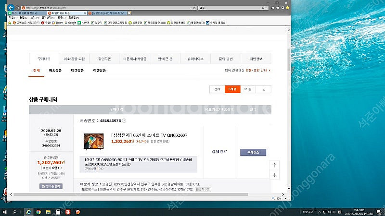This screenshot has width=385, height=216.
Task: Open the 즐겨찾기(A) menu
Action: [x=48, y=18]
